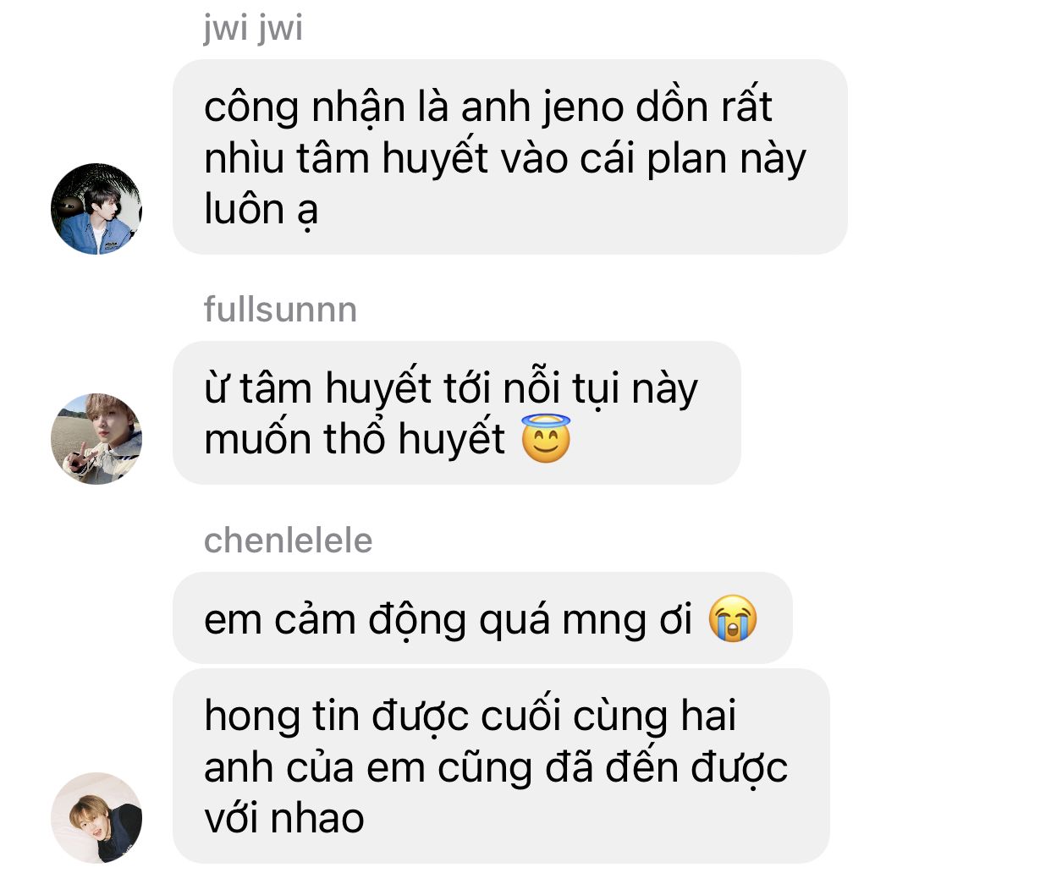This screenshot has width=1051, height=884.
Task: Select the message starting "công nhận là anh jeno"
Action: point(510,156)
